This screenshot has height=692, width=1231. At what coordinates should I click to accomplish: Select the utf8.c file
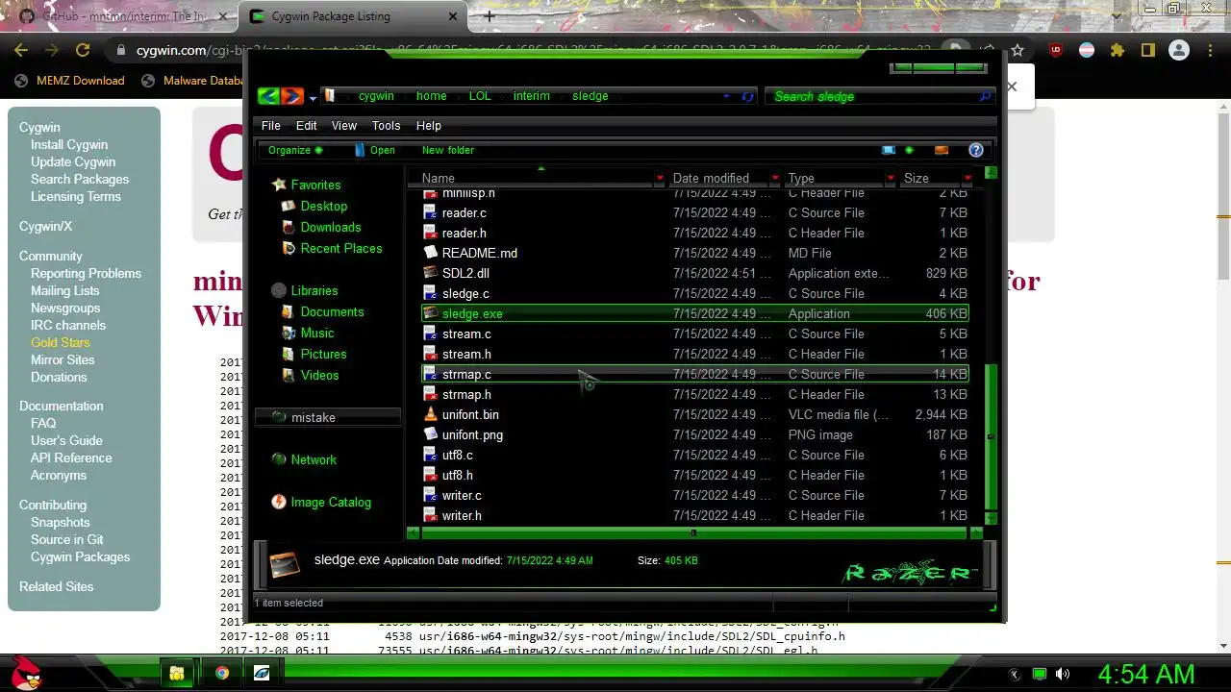point(695,455)
